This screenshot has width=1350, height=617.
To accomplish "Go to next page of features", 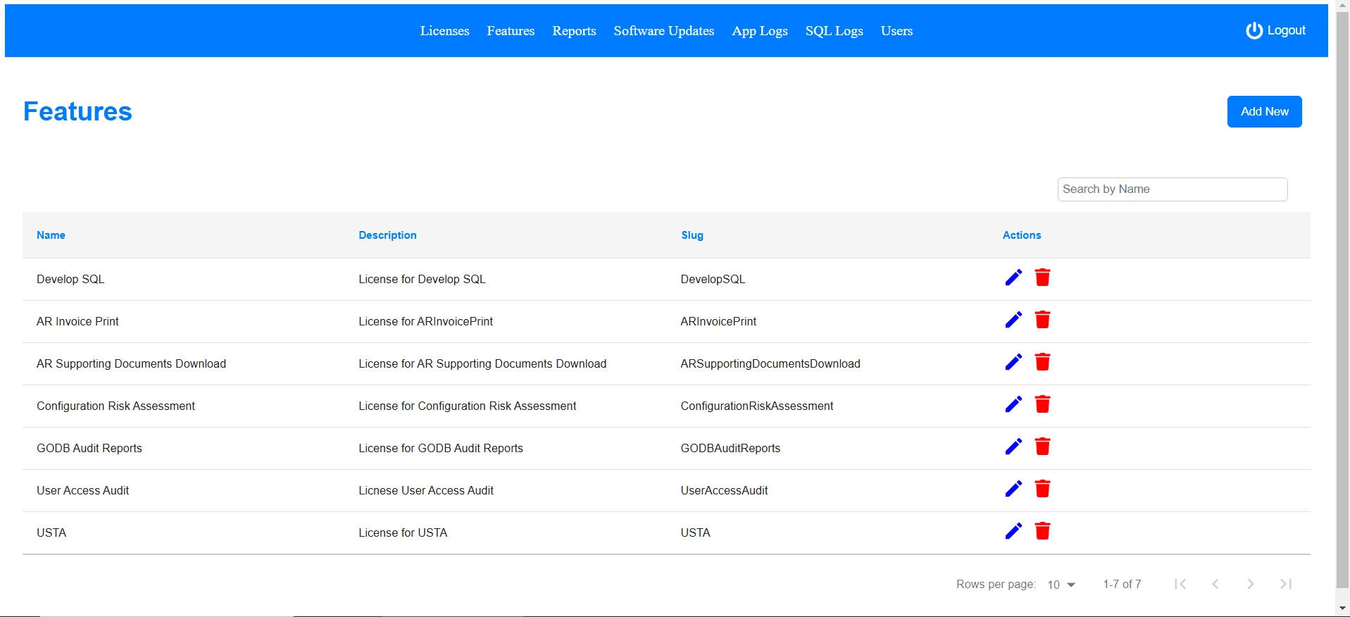I will [x=1250, y=584].
